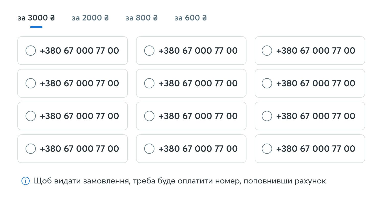382x210 pixels.
Task: Enable radio button in second row, middle column
Action: click(x=149, y=83)
